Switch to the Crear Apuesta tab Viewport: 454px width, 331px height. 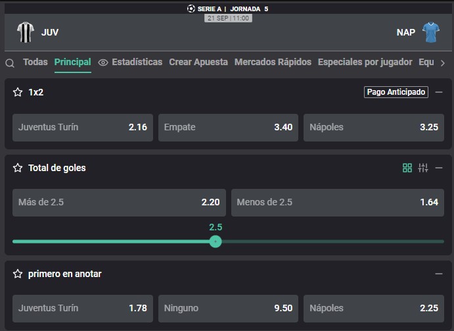click(198, 62)
